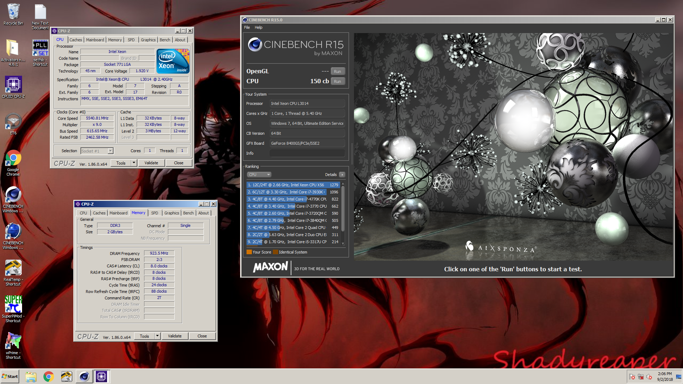This screenshot has height=384, width=683.
Task: Click the Info input field in Cinebench
Action: pyautogui.click(x=307, y=153)
